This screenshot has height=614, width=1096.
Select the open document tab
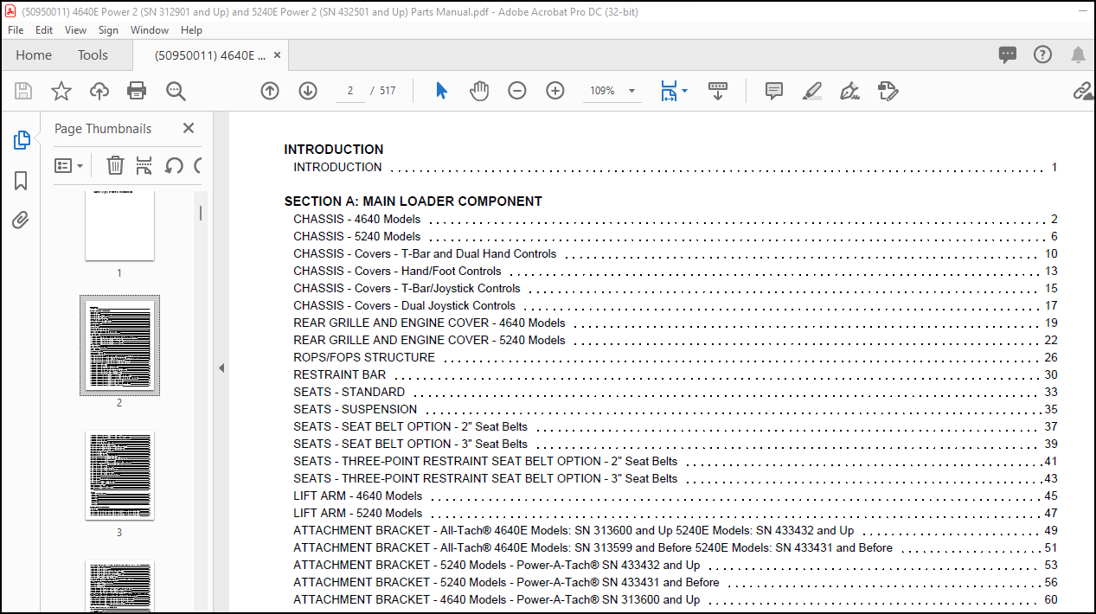coord(210,54)
